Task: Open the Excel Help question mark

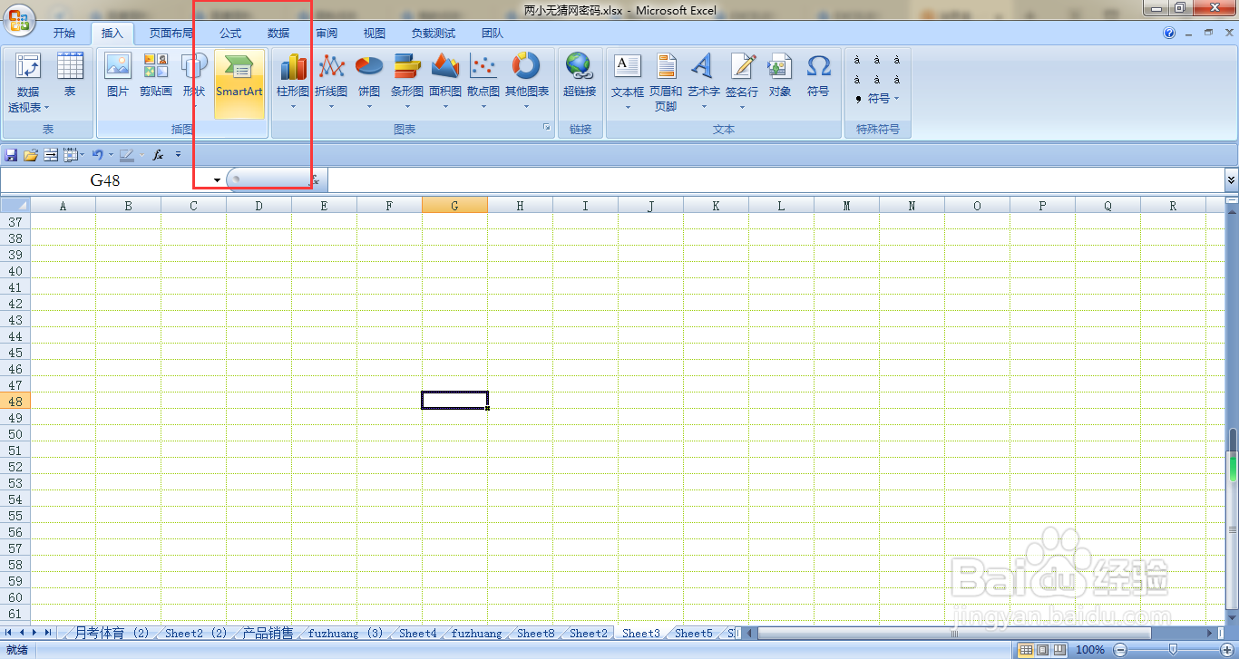Action: (1169, 34)
